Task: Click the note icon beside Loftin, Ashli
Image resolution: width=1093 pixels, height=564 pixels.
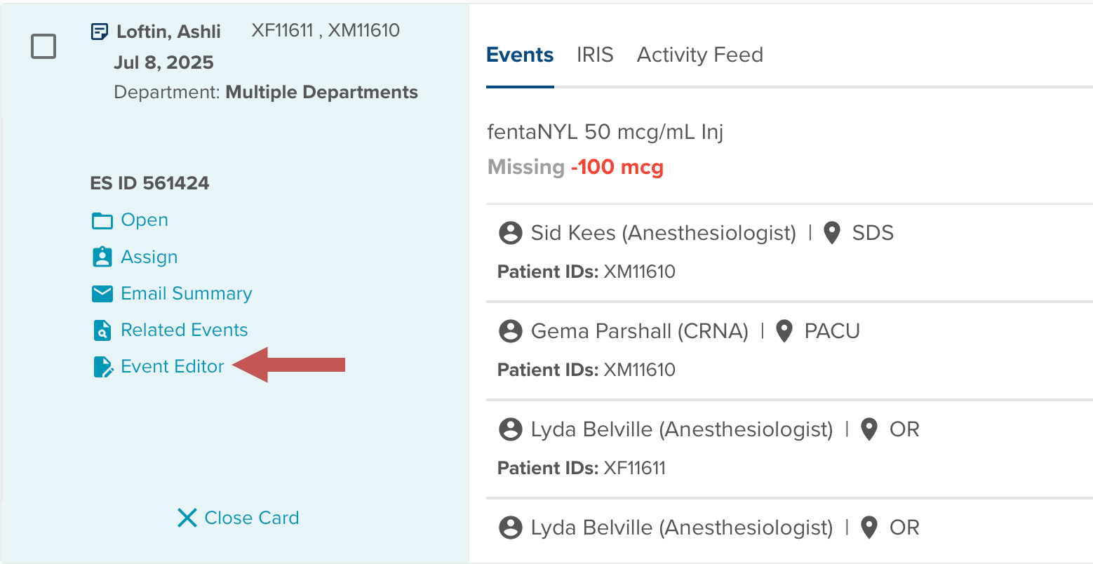Action: (100, 32)
